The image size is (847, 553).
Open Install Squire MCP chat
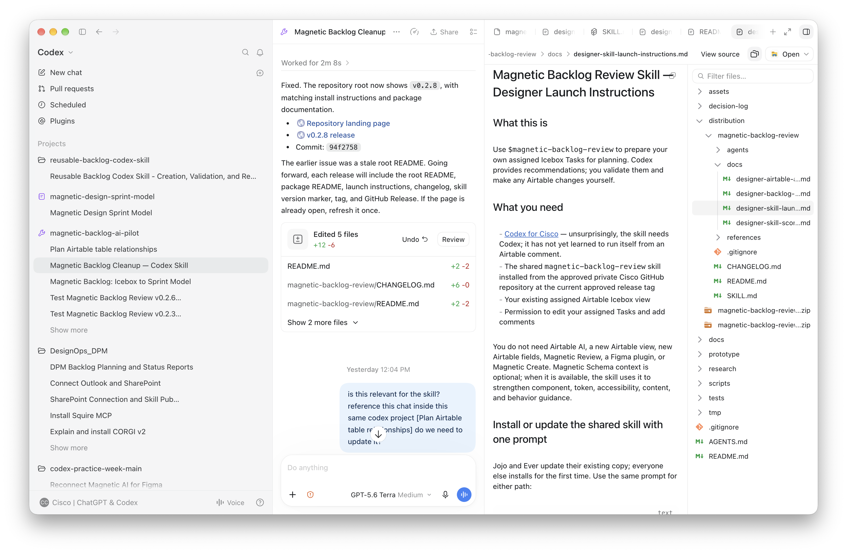81,415
